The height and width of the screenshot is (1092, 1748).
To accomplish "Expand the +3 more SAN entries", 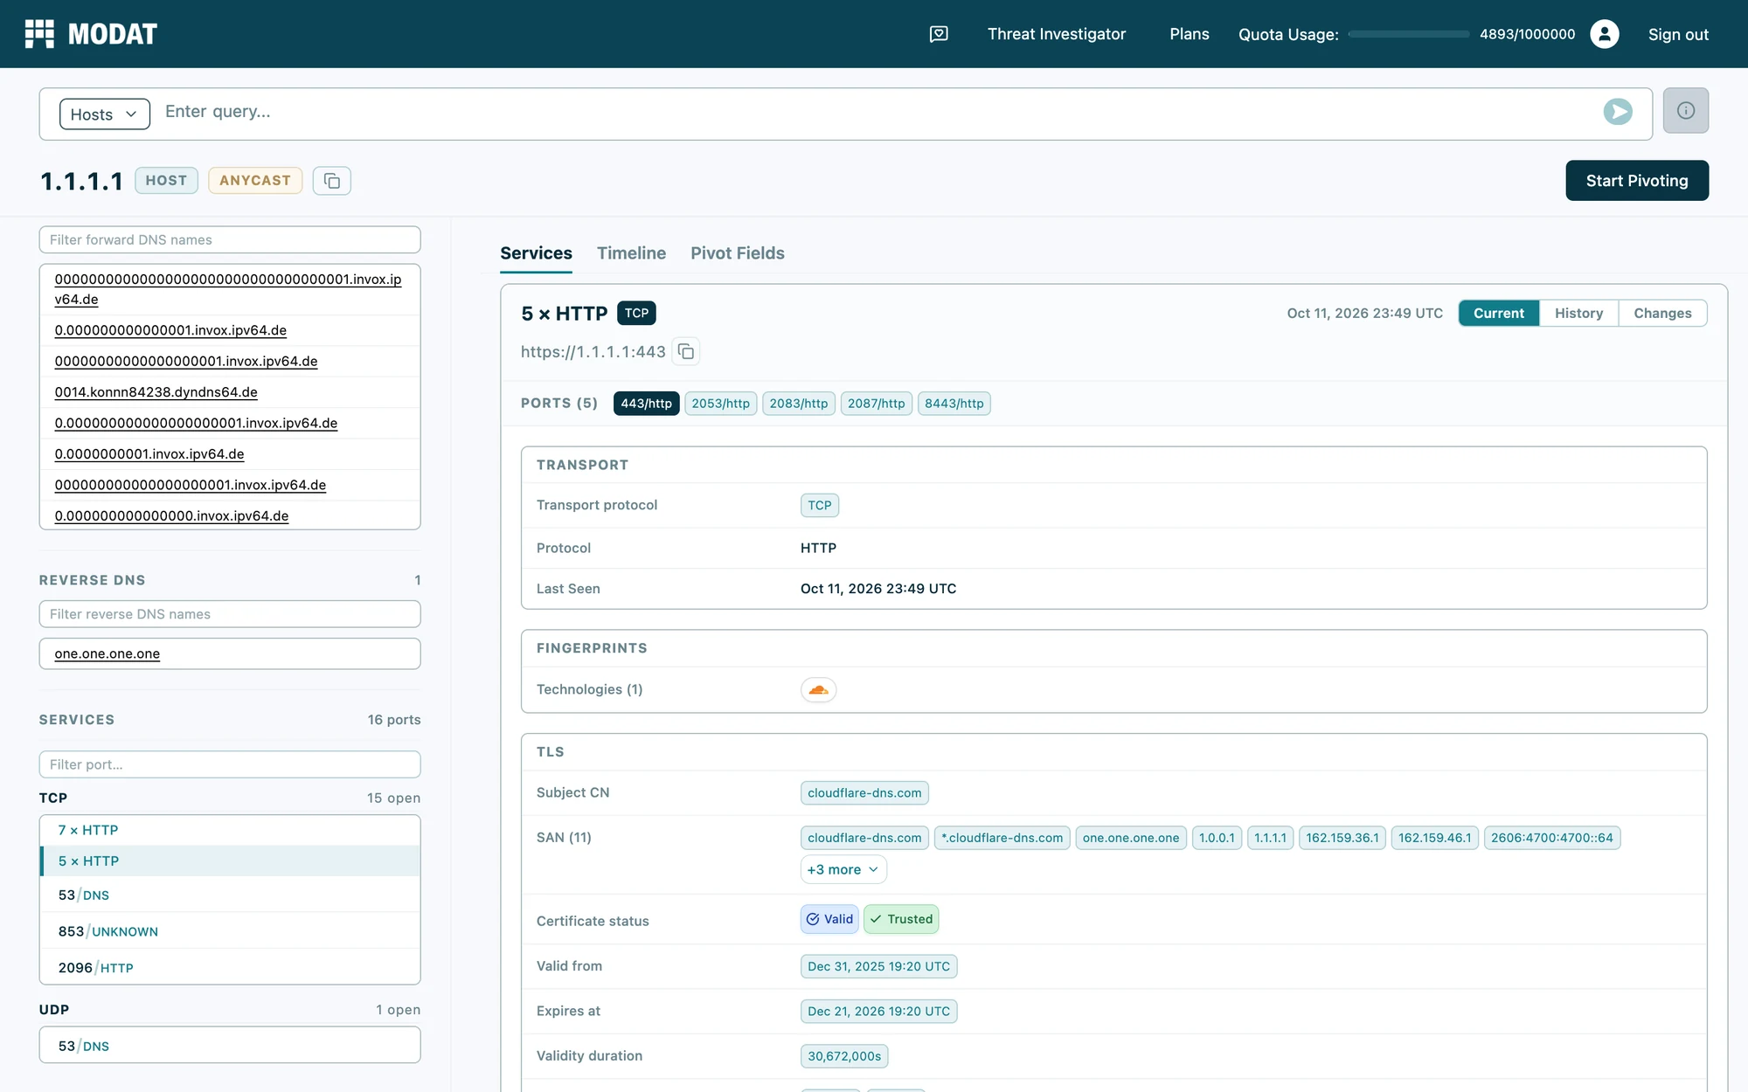I will click(x=843, y=869).
